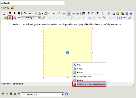Screen dimensions: 136x98
Task: Justify text fully
Action: 78,13
